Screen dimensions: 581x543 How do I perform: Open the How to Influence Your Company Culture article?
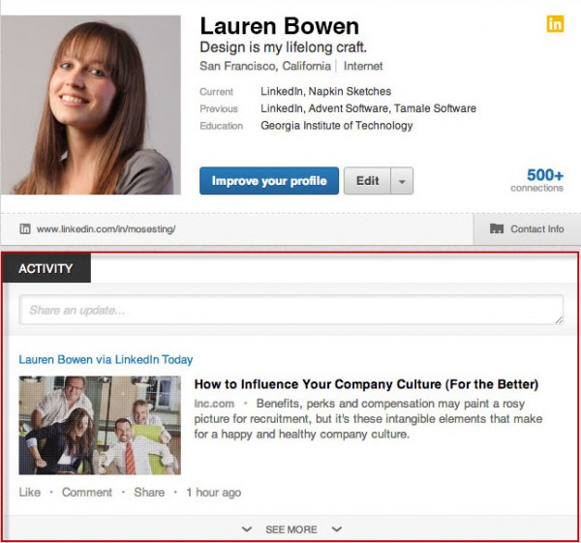(366, 384)
